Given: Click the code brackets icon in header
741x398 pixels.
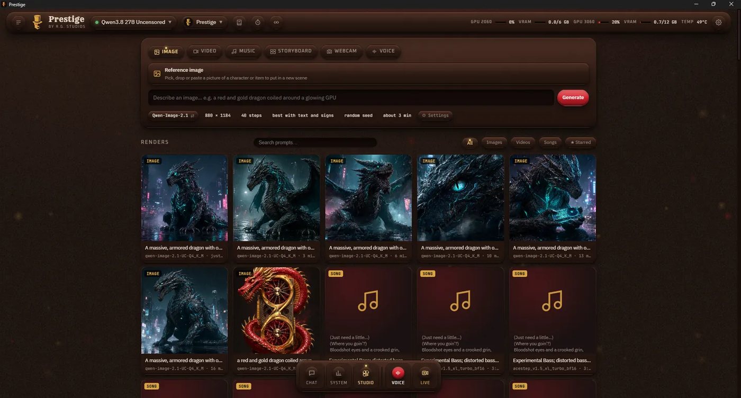Looking at the screenshot, I should click(x=276, y=22).
